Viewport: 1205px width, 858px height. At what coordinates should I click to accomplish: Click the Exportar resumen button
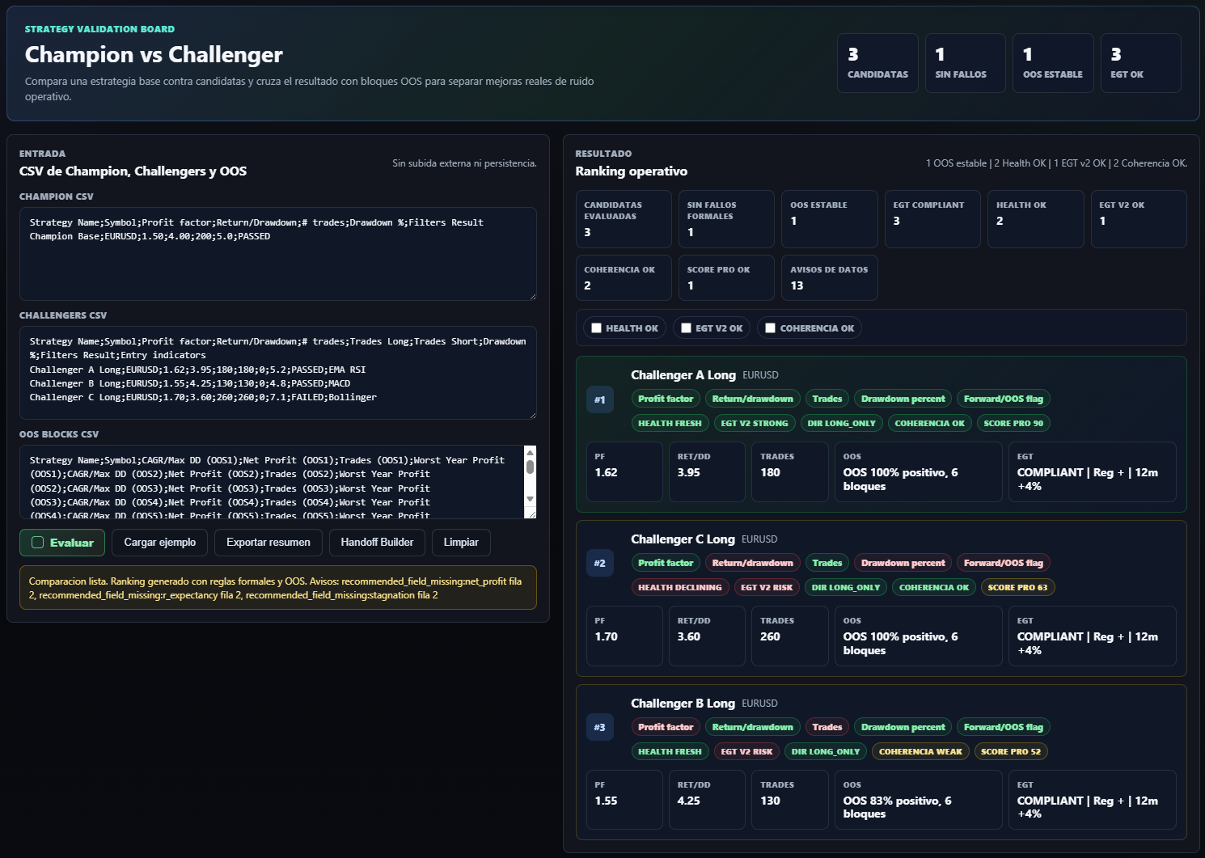point(268,543)
